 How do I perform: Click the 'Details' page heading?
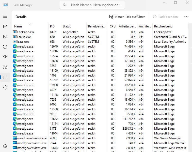pos(21,17)
